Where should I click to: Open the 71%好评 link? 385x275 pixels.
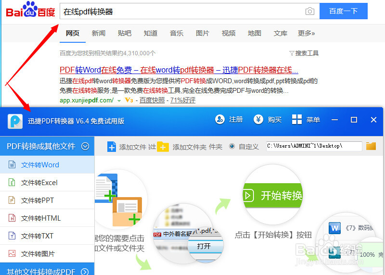click(x=183, y=100)
